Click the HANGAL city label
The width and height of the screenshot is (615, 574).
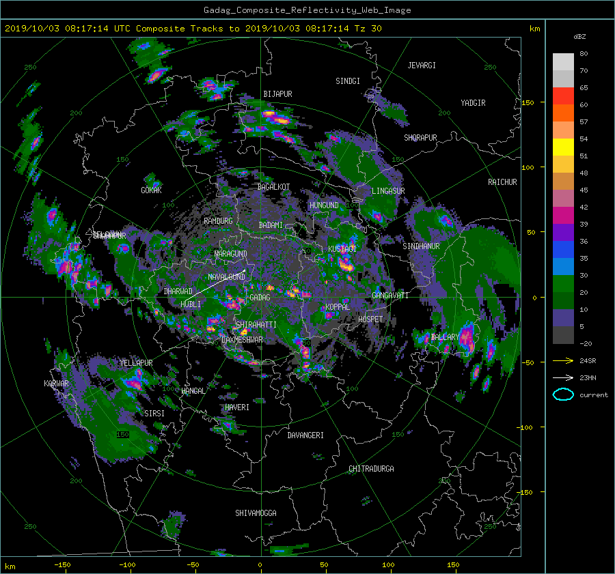coord(193,391)
